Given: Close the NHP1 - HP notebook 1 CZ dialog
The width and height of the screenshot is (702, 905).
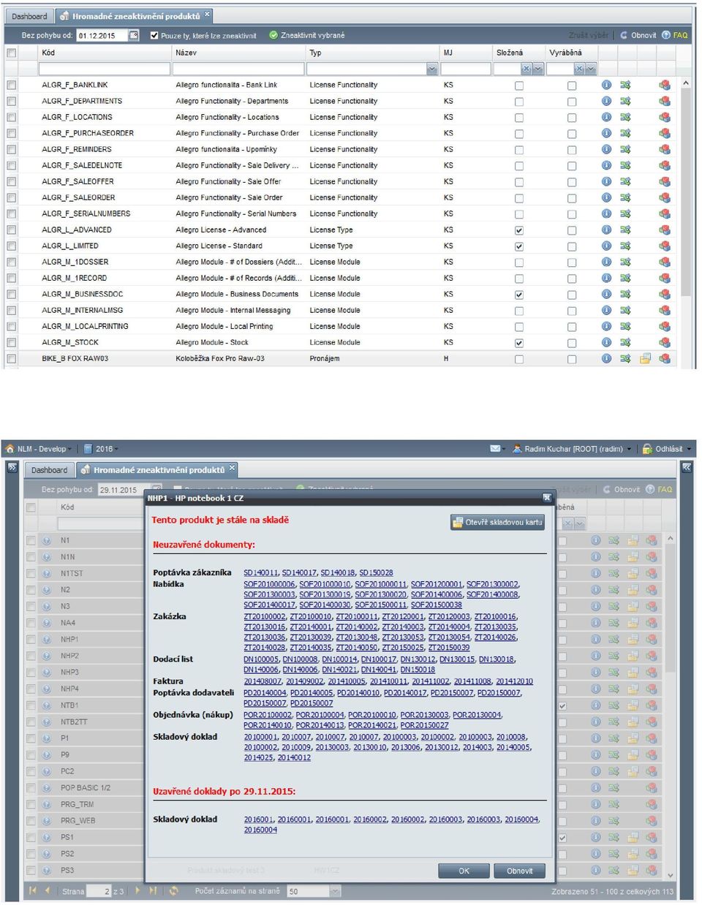Looking at the screenshot, I should [546, 498].
